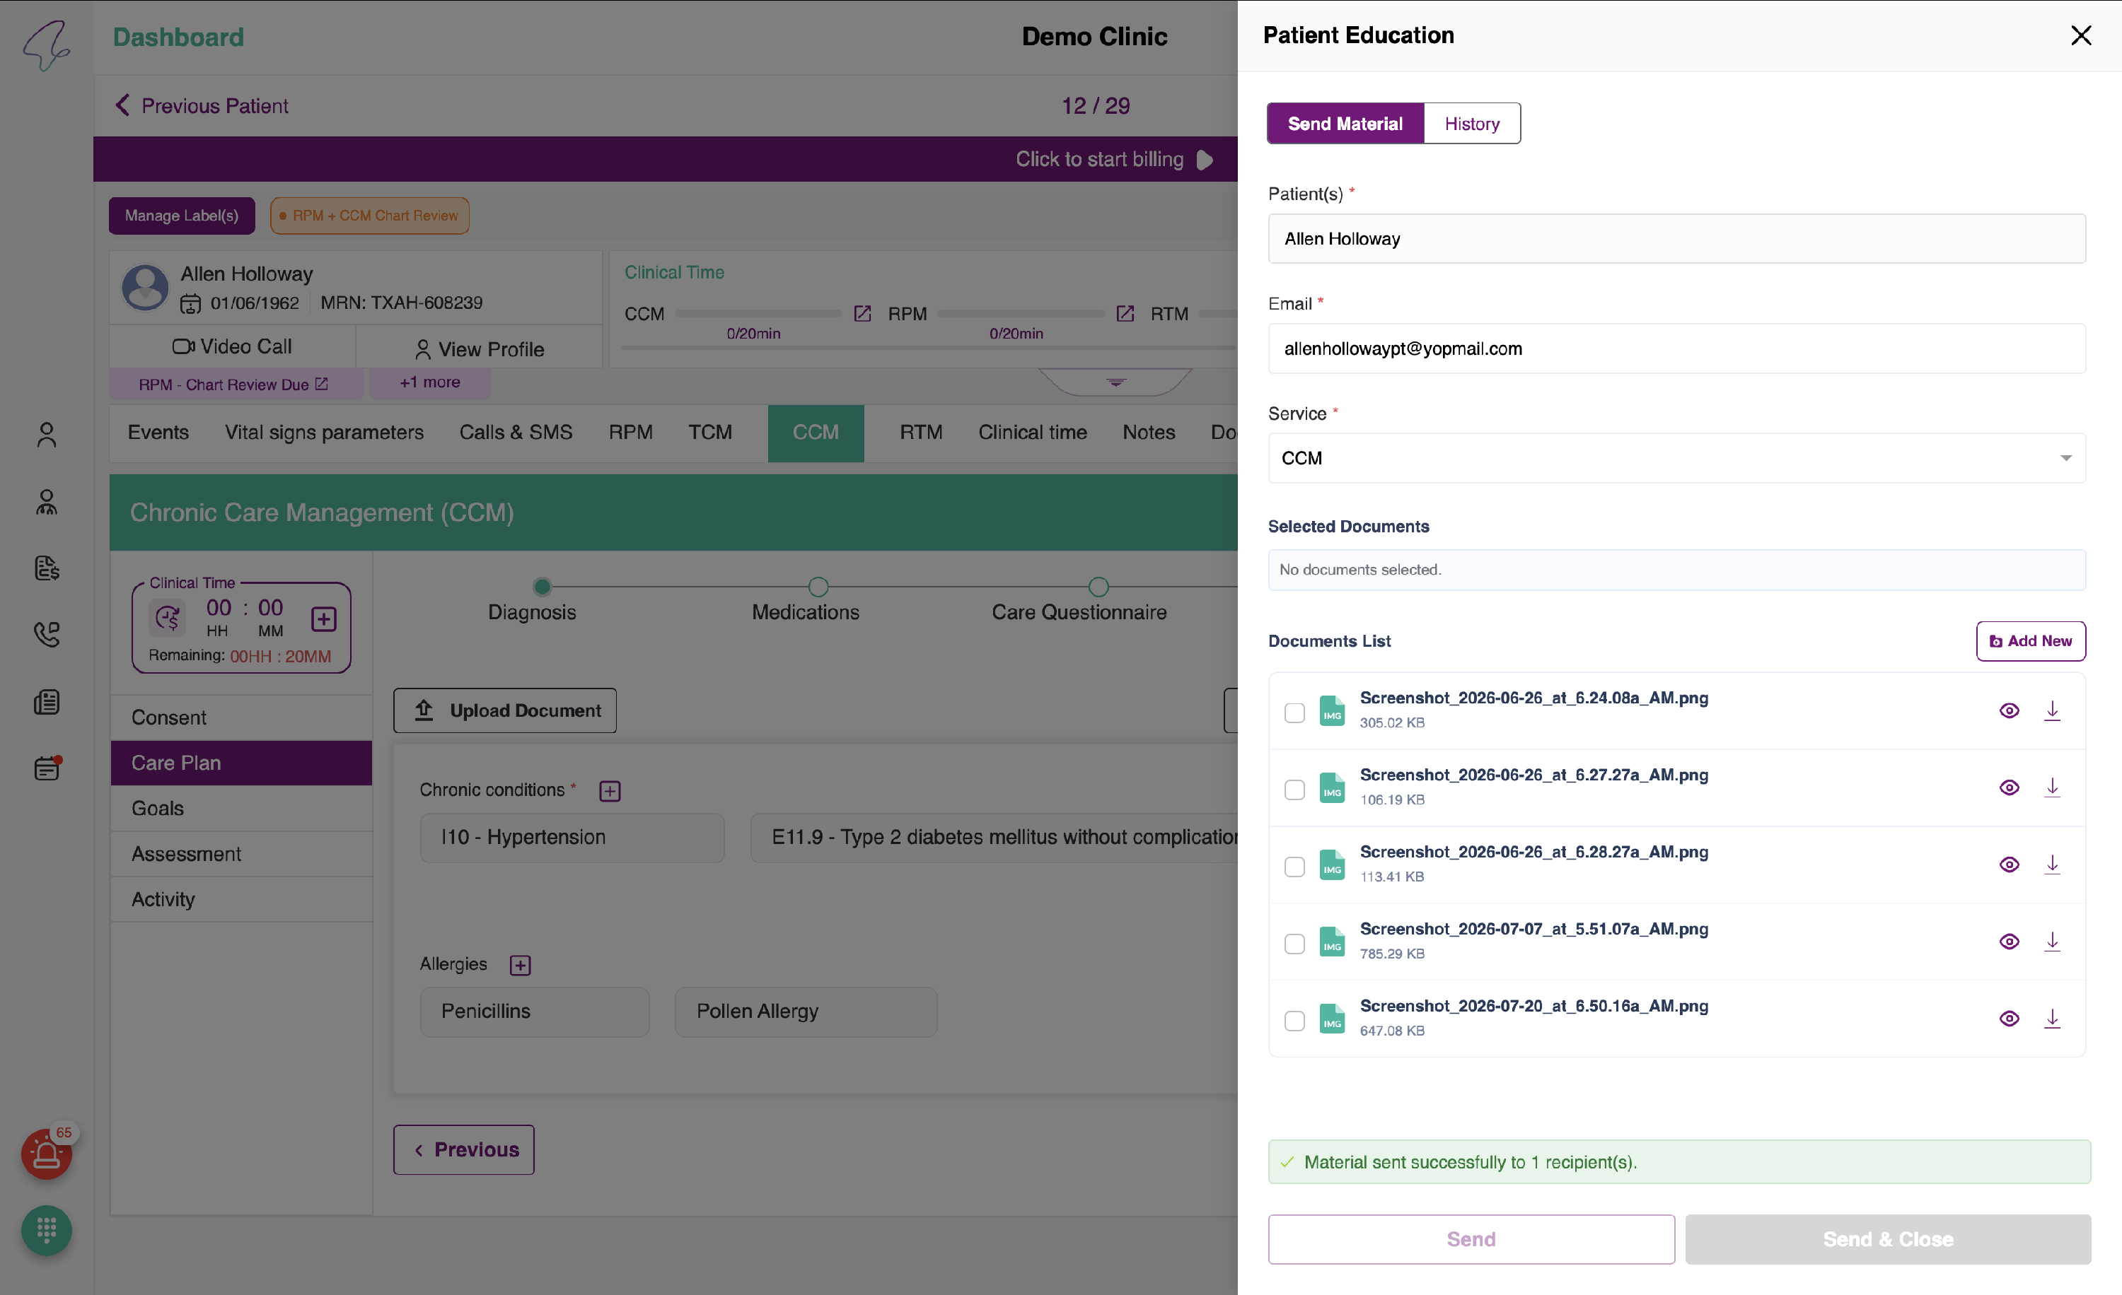This screenshot has width=2122, height=1295.
Task: Open the calls icon in left sidebar
Action: [47, 635]
